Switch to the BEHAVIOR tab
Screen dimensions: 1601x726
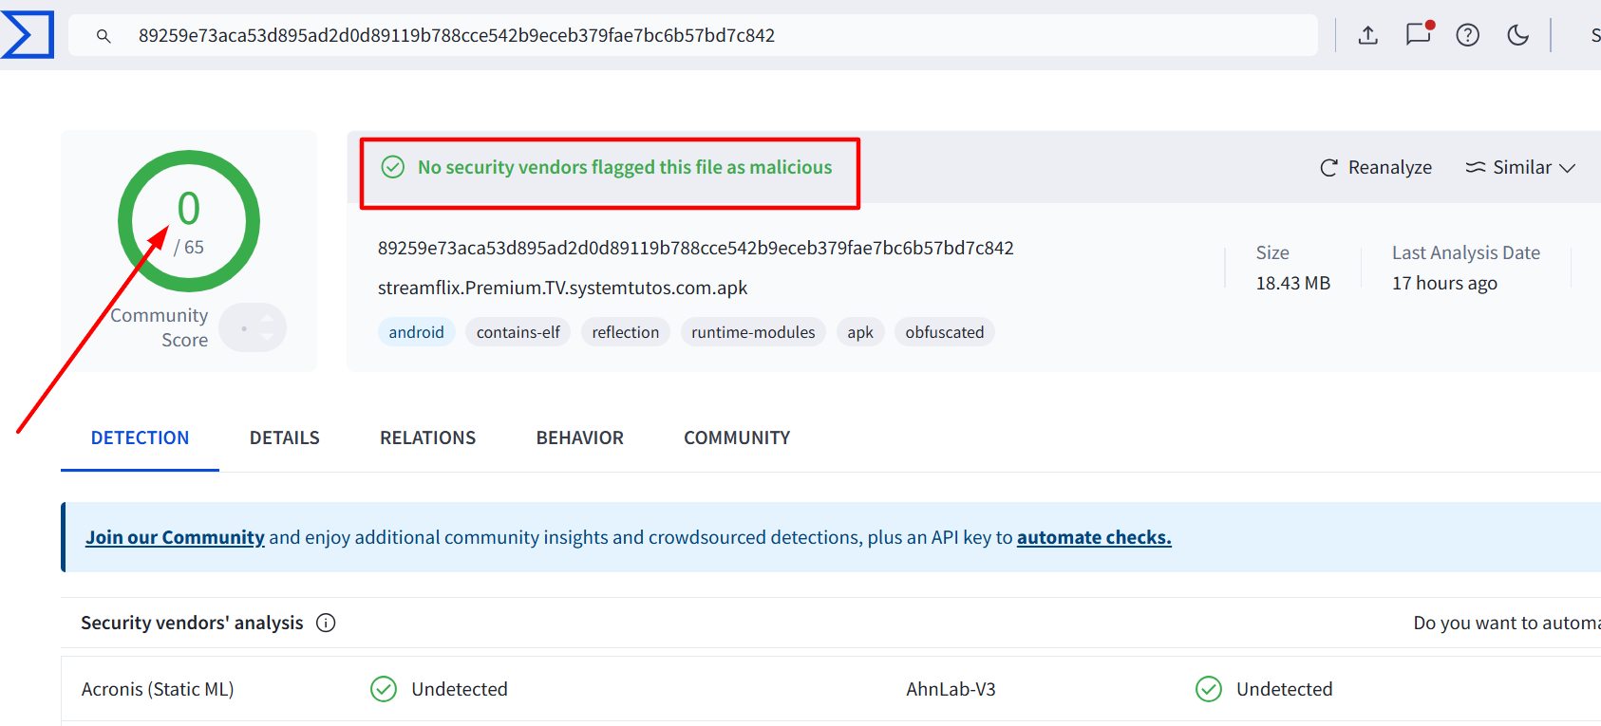(x=580, y=437)
